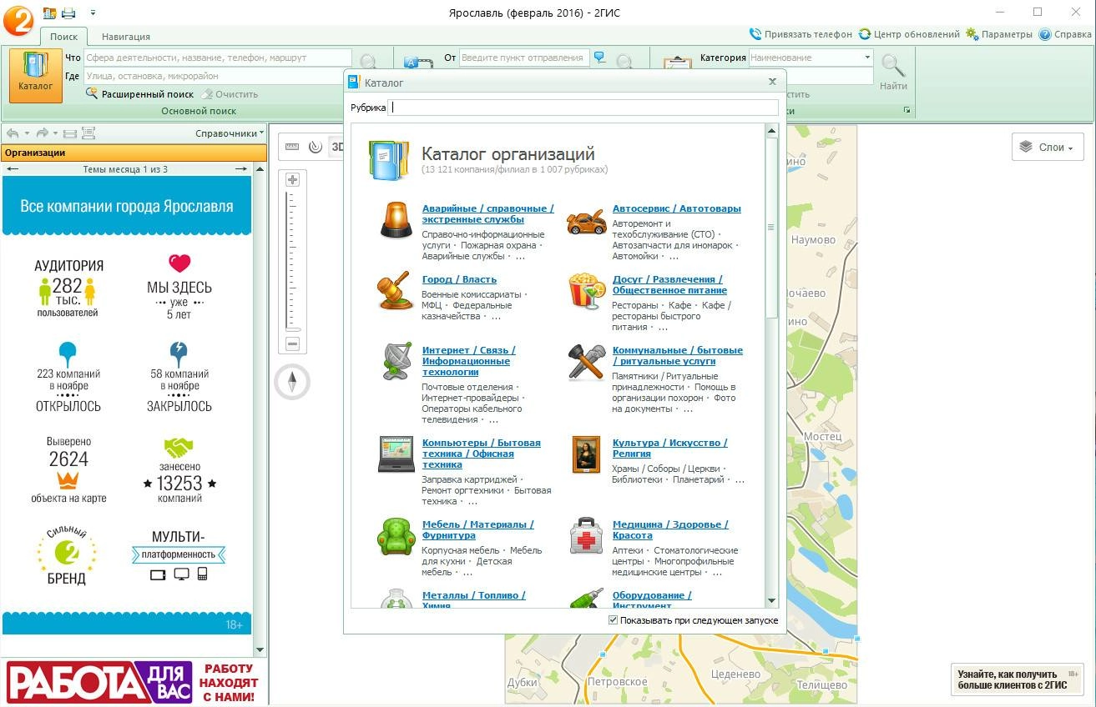Click the clipboard icon next to Категория

point(677,63)
